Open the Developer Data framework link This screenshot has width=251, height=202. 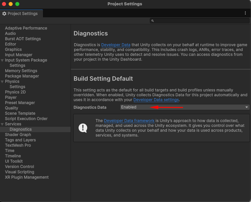click(129, 121)
